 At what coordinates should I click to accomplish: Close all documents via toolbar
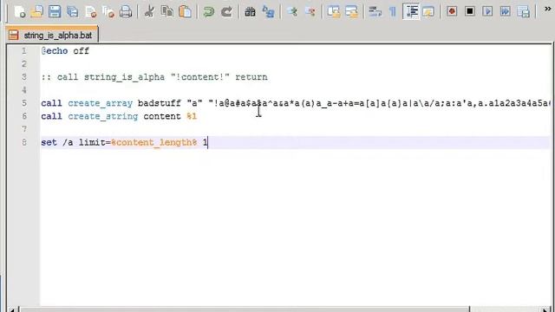pyautogui.click(x=108, y=11)
